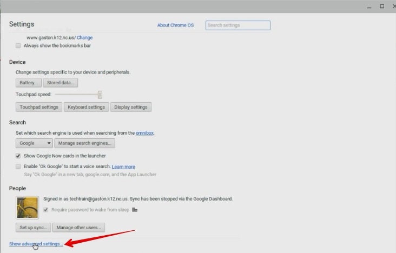Image resolution: width=396 pixels, height=253 pixels.
Task: Expand the Google search engine dropdown
Action: [34, 143]
